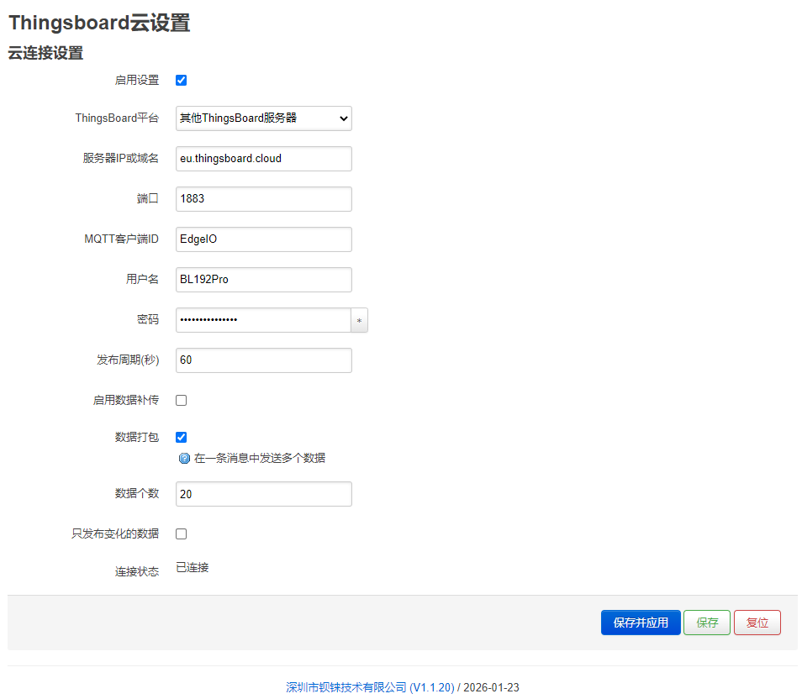Click the ThingsBoard平台 label
The image size is (802, 699).
(x=117, y=118)
